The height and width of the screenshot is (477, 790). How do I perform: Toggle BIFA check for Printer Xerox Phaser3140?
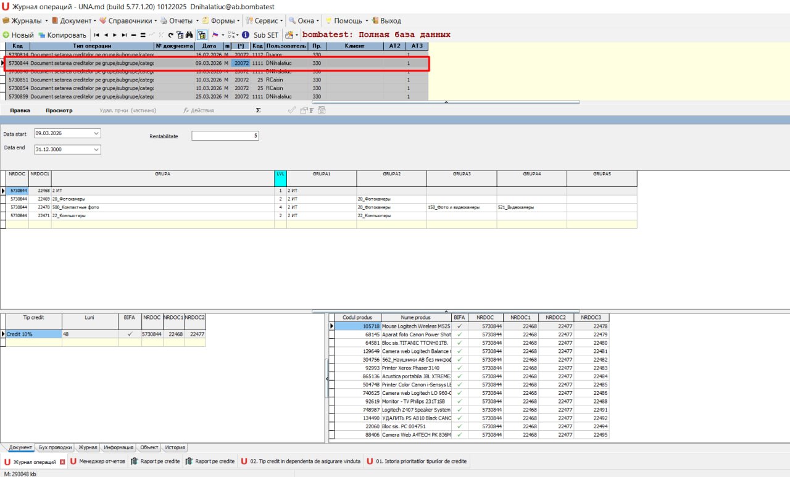(x=459, y=368)
